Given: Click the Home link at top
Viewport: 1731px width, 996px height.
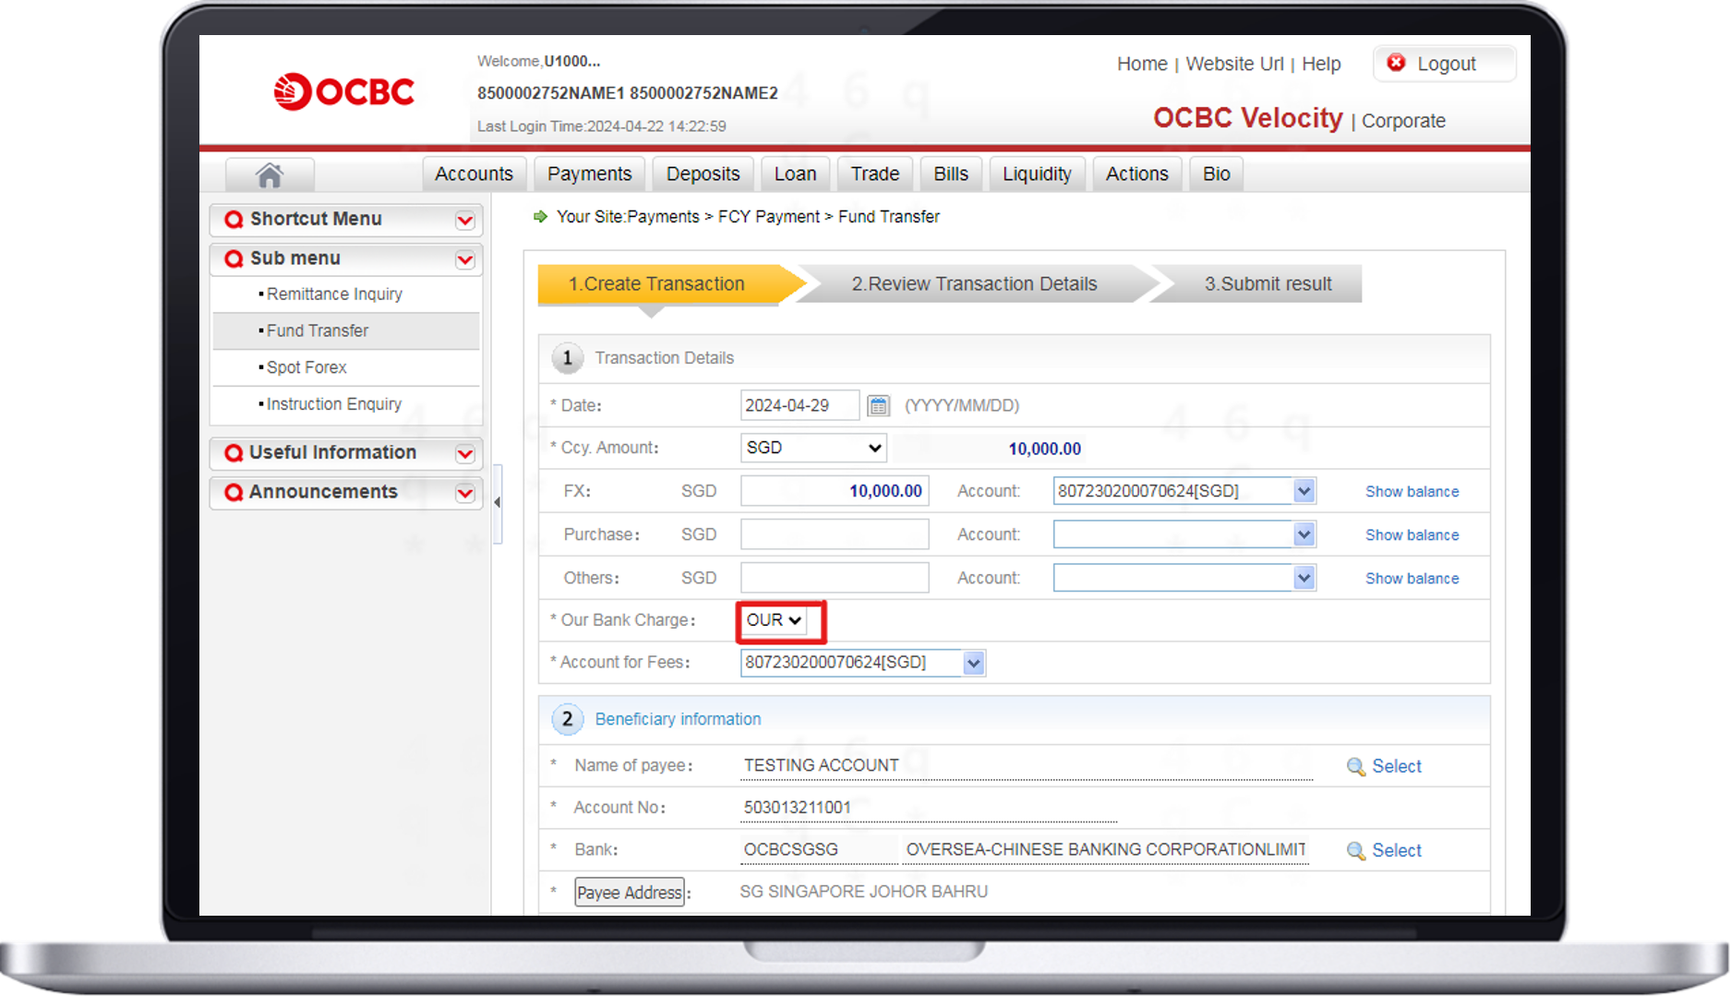Looking at the screenshot, I should point(1142,64).
